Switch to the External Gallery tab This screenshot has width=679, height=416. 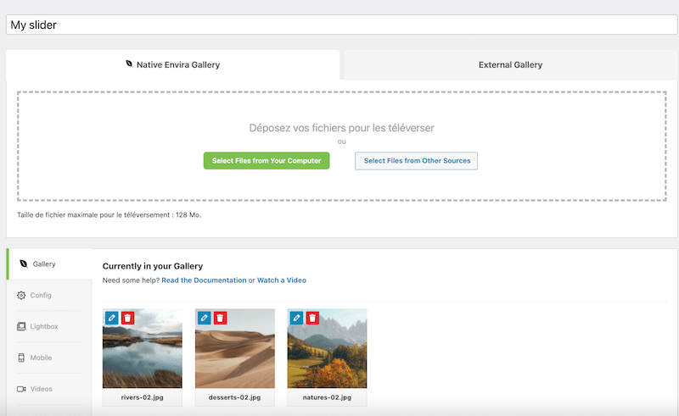[x=510, y=64]
